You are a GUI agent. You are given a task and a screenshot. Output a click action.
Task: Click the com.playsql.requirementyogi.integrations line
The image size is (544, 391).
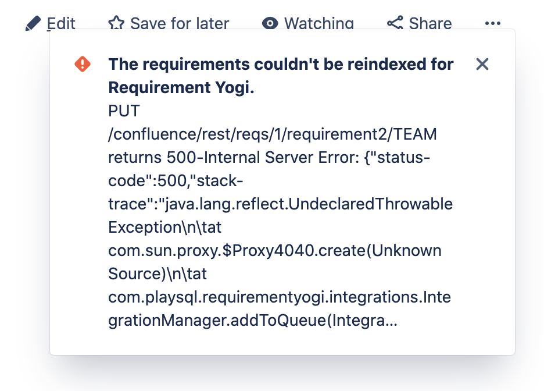tap(280, 297)
